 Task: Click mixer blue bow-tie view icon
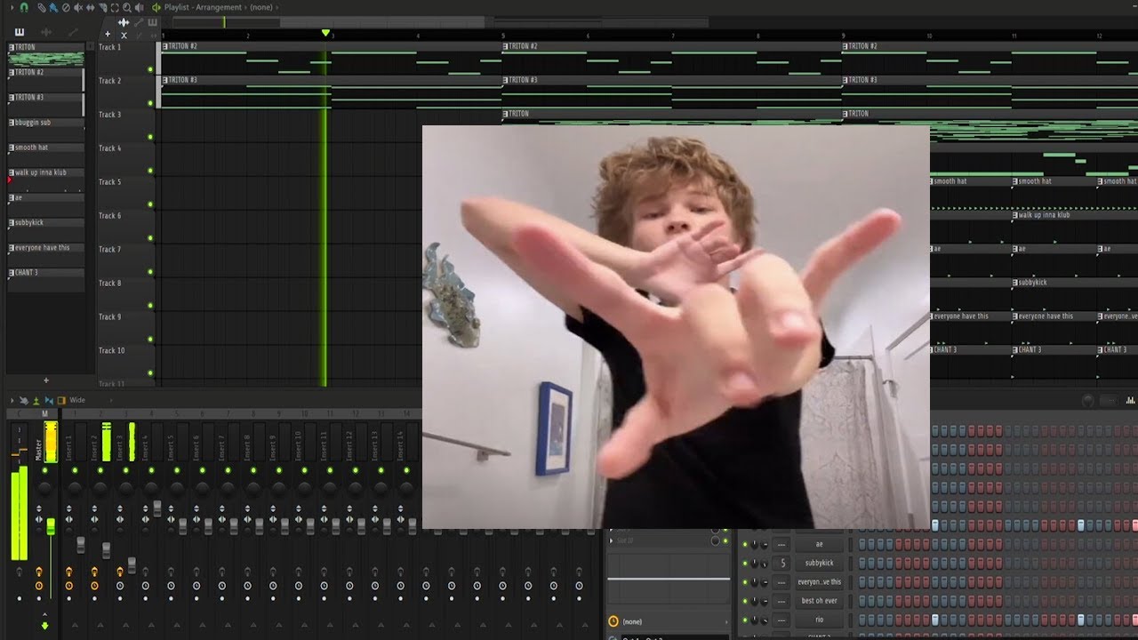pyautogui.click(x=49, y=401)
